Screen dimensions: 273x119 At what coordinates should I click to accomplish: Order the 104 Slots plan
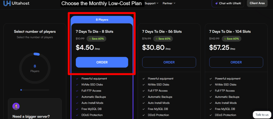click(x=236, y=62)
